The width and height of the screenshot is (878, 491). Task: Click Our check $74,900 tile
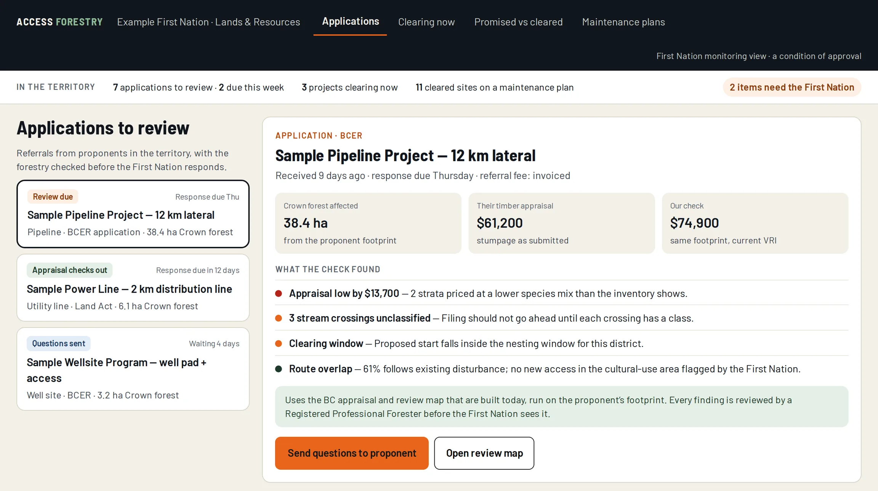tap(755, 223)
